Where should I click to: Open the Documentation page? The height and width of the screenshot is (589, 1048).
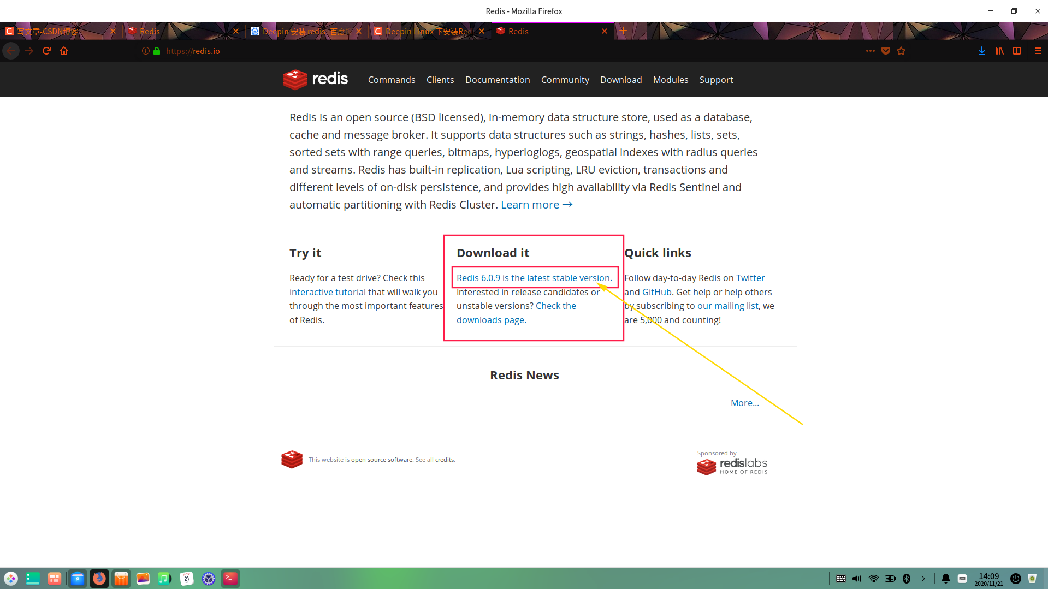tap(498, 80)
